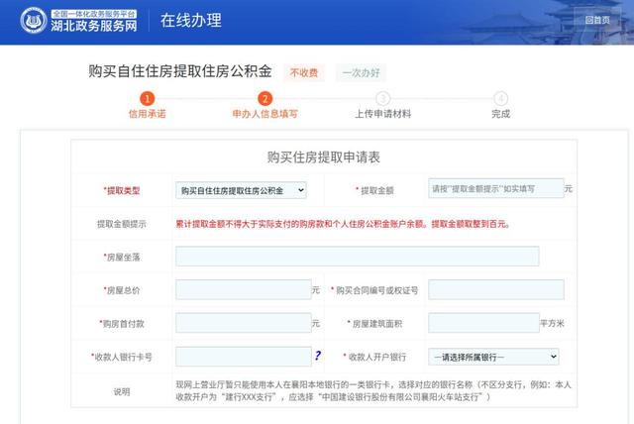This screenshot has height=424, width=634.
Task: Click the 说明 label
Action: 122,391
